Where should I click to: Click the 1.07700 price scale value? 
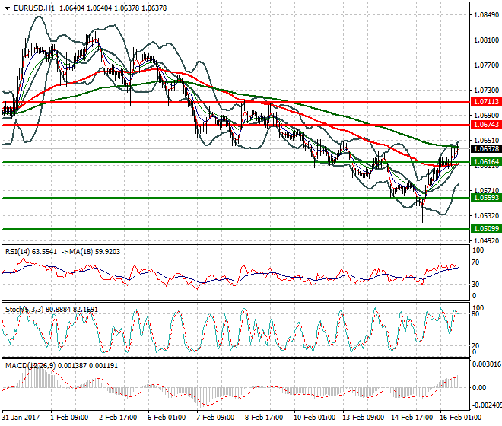coord(486,65)
